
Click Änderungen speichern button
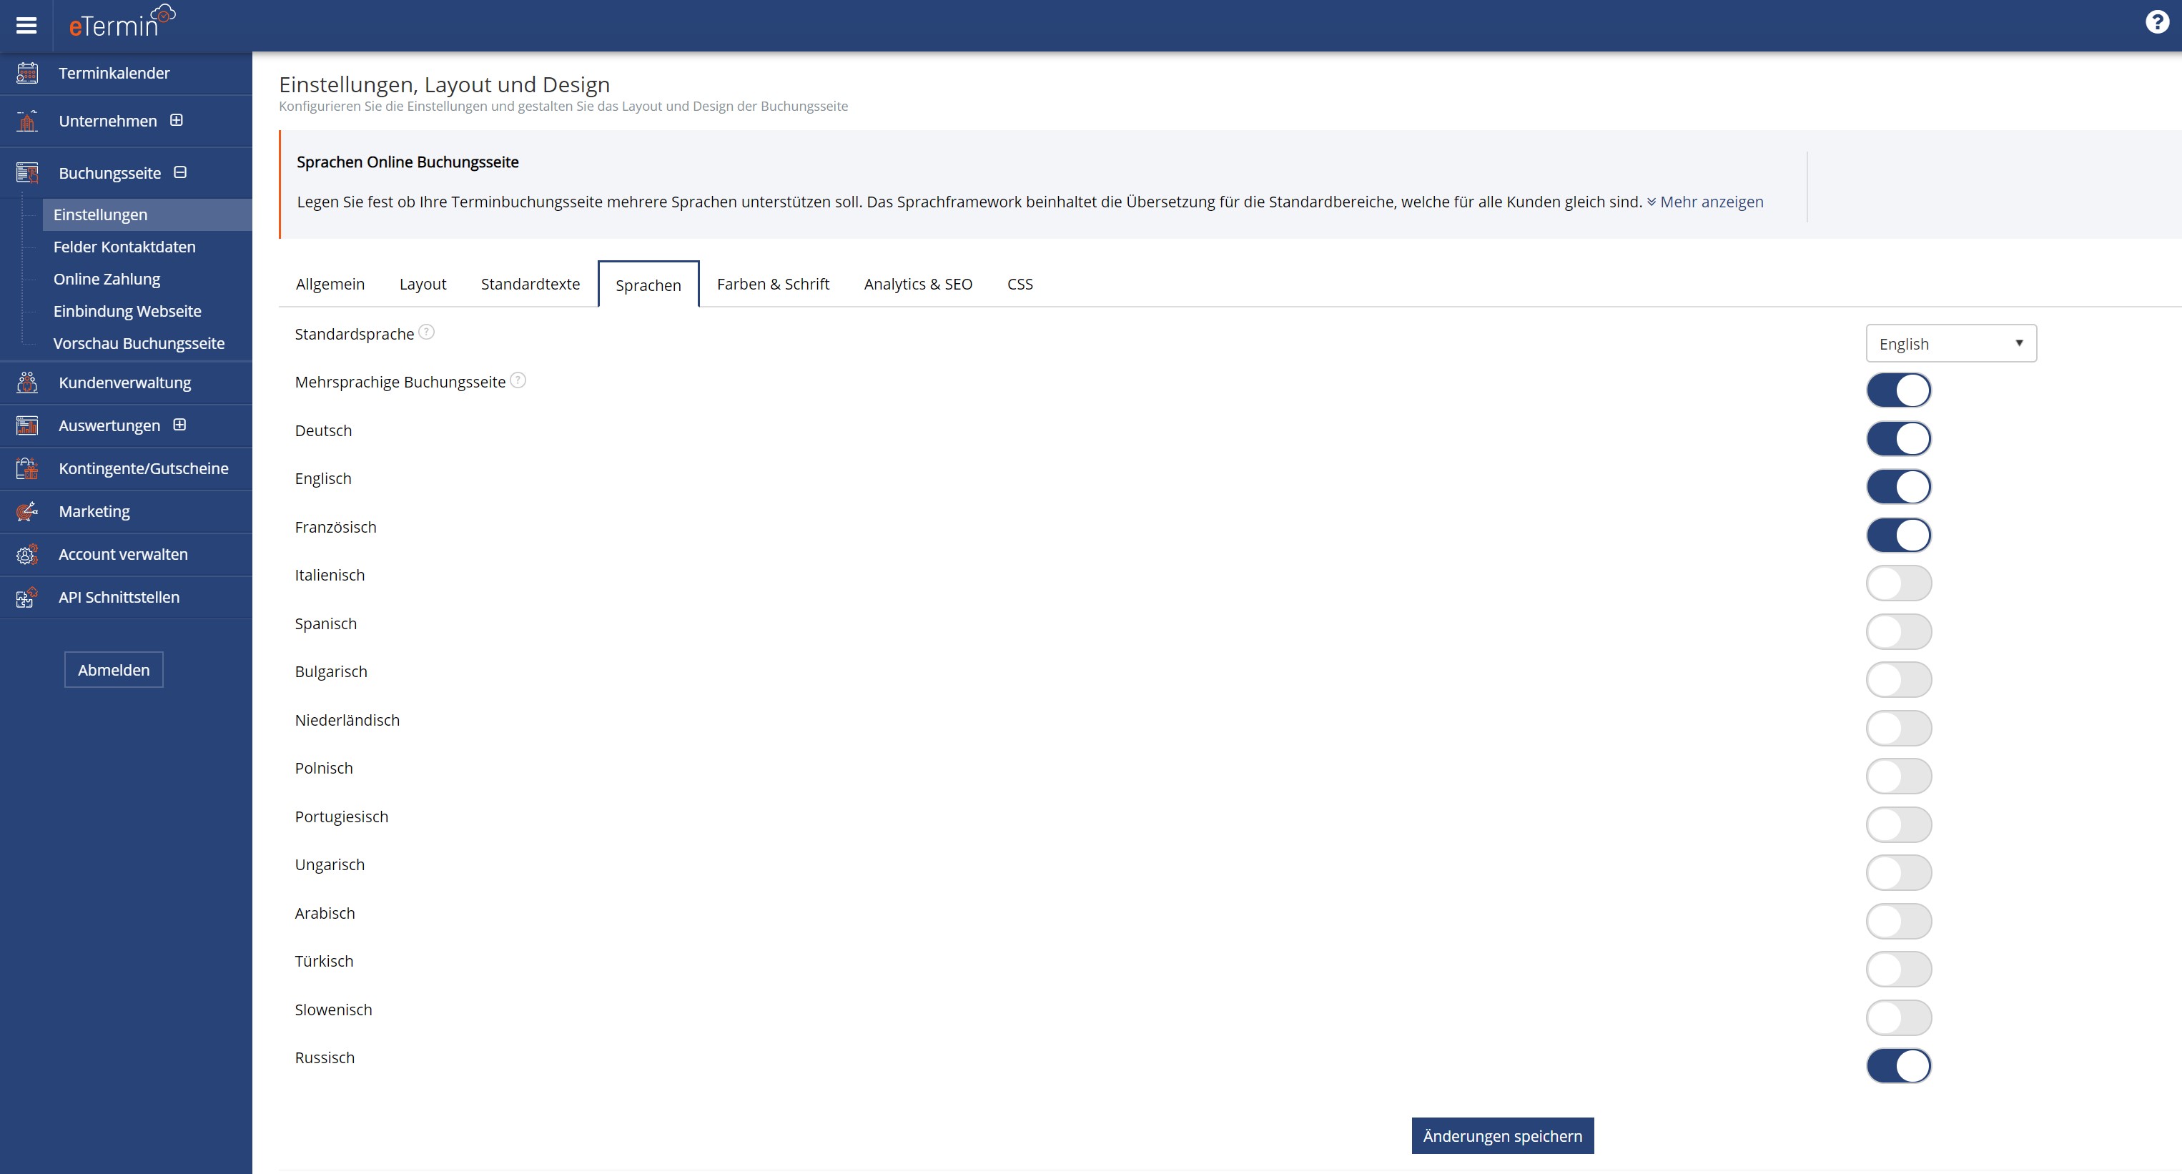tap(1503, 1136)
